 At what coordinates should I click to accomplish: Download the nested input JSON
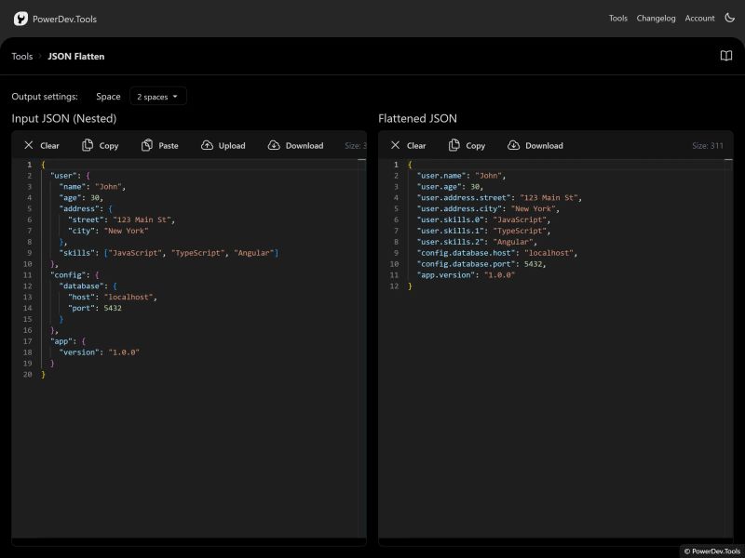pos(297,145)
